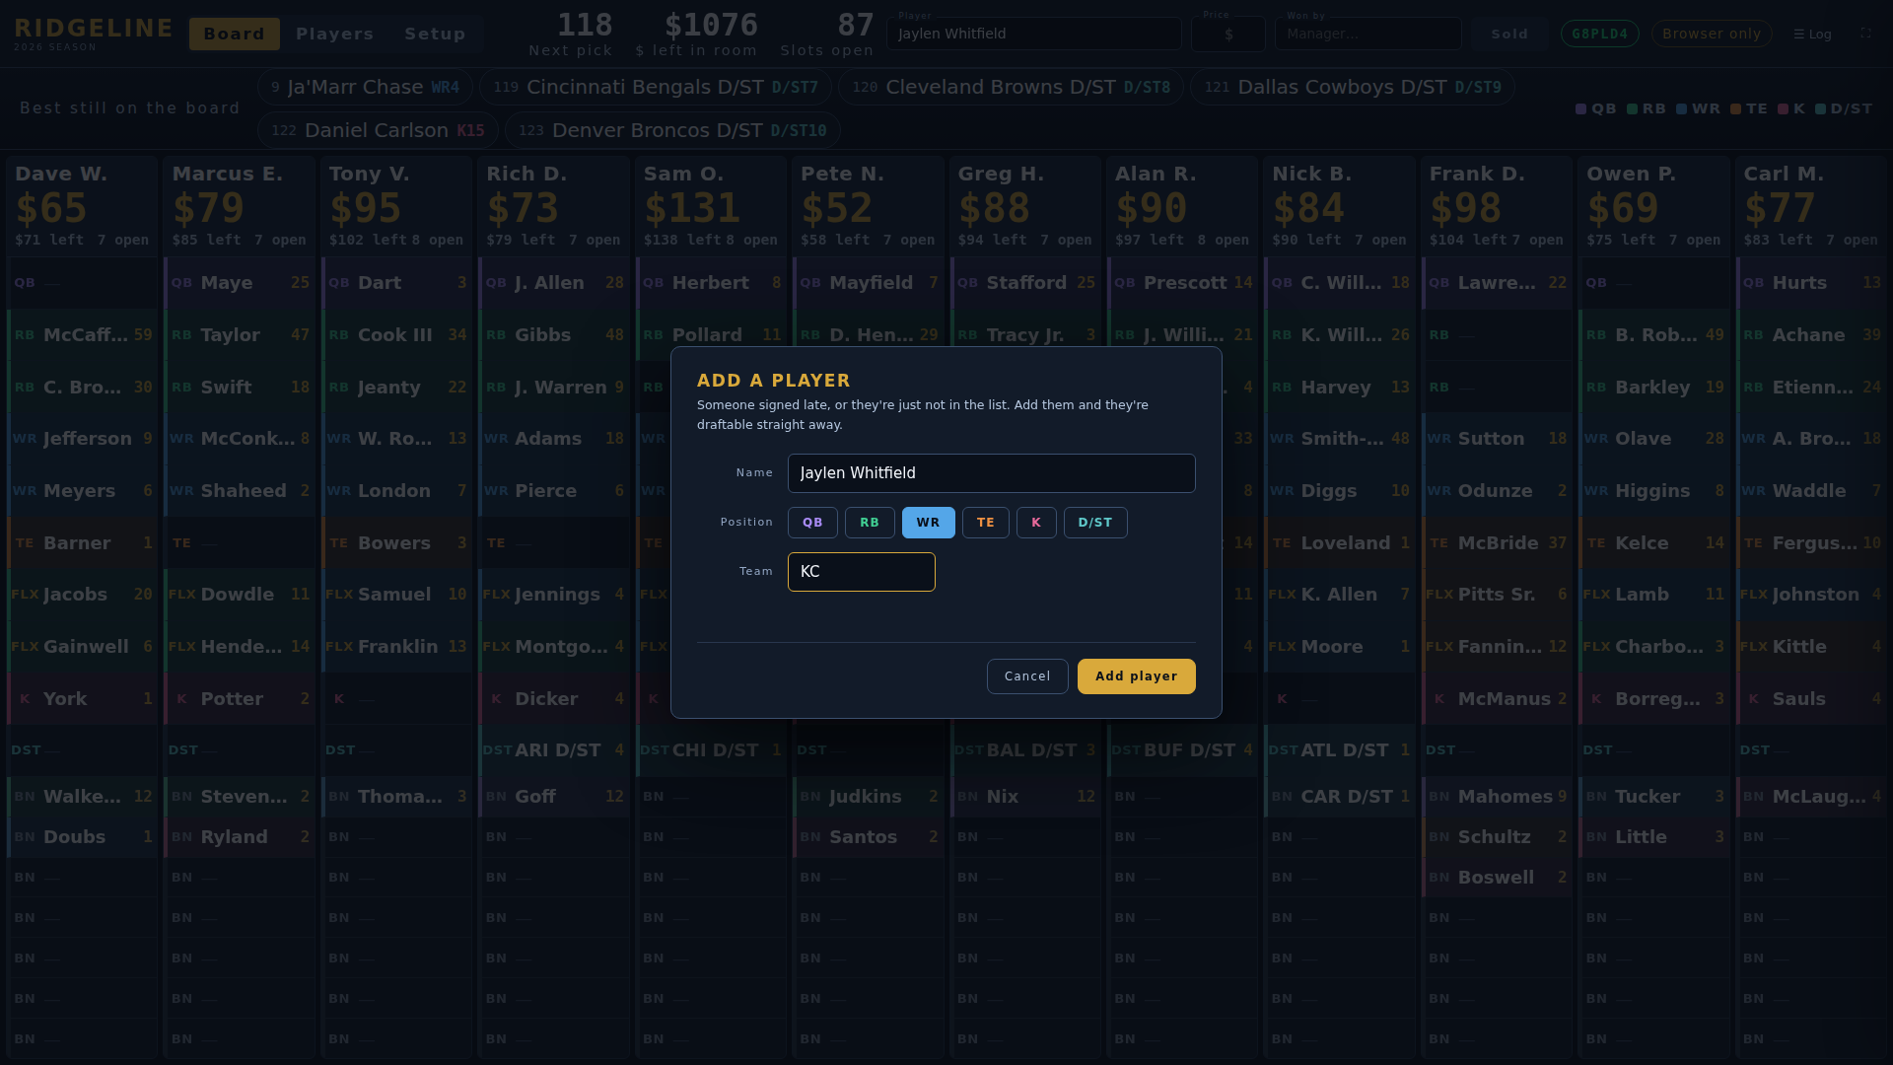Click the QB legend color swatch
Viewport: 1893px width, 1065px height.
pyautogui.click(x=1580, y=109)
